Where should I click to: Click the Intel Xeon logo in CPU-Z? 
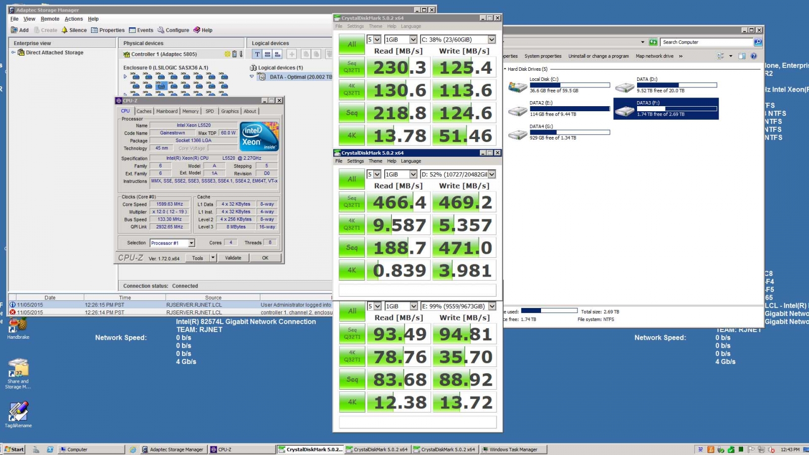[x=259, y=136]
